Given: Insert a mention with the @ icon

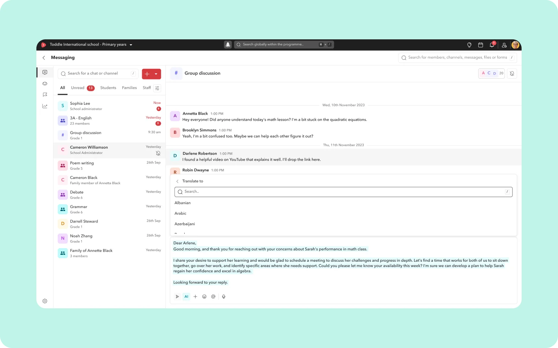Looking at the screenshot, I should point(213,297).
